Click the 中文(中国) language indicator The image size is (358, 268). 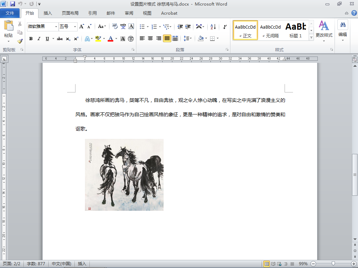(x=62, y=264)
